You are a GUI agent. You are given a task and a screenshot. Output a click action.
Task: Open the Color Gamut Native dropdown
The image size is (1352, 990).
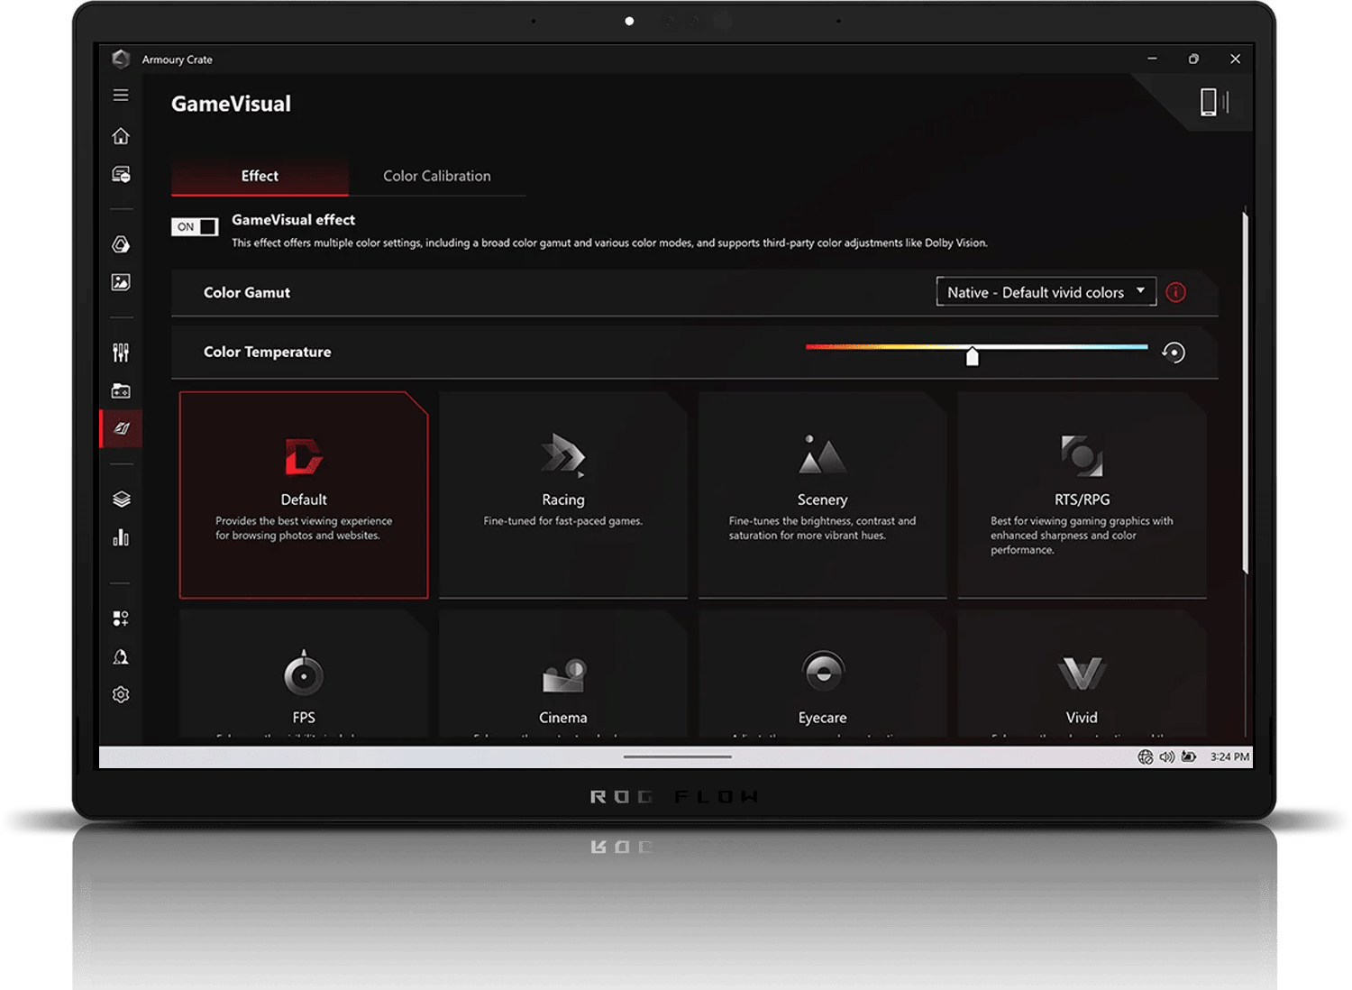1046,292
